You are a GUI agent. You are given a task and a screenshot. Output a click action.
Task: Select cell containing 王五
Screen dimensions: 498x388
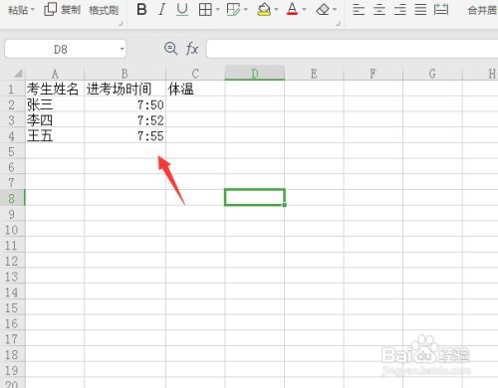point(55,135)
